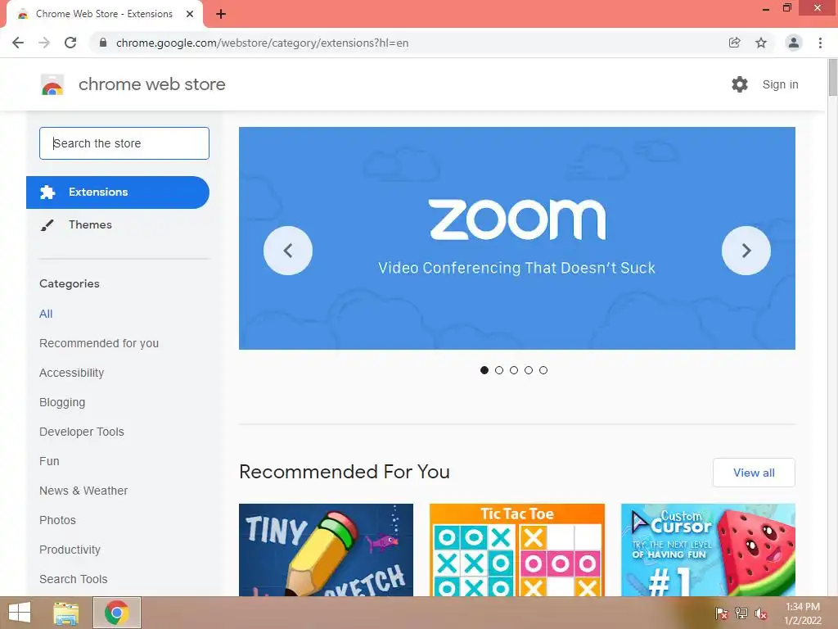838x629 pixels.
Task: Click the URL in the address bar
Action: (x=262, y=43)
